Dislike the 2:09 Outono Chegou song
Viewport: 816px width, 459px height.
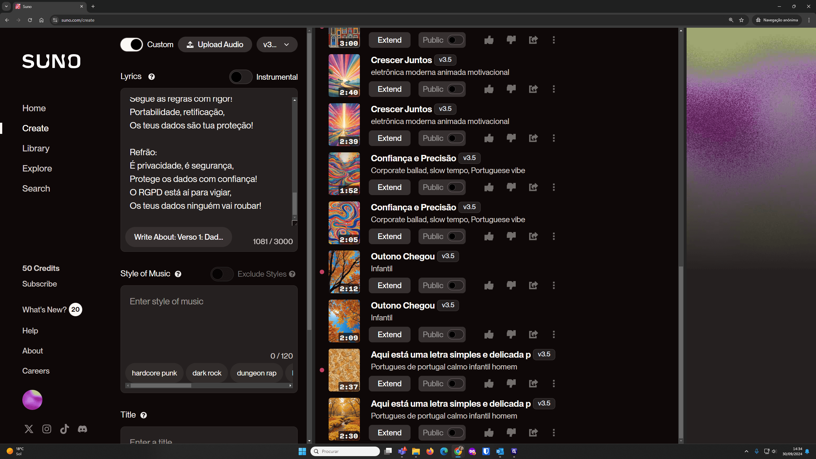tap(511, 334)
